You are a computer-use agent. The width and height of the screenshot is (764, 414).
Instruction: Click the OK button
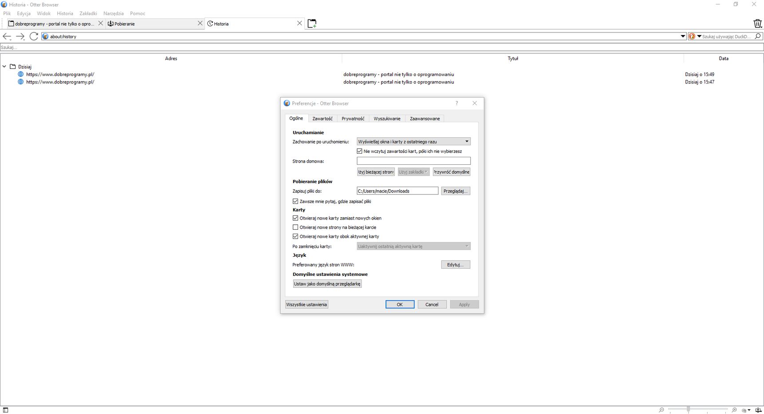click(x=400, y=304)
